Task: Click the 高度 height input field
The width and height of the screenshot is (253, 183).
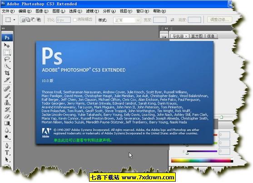Action: tap(194, 20)
